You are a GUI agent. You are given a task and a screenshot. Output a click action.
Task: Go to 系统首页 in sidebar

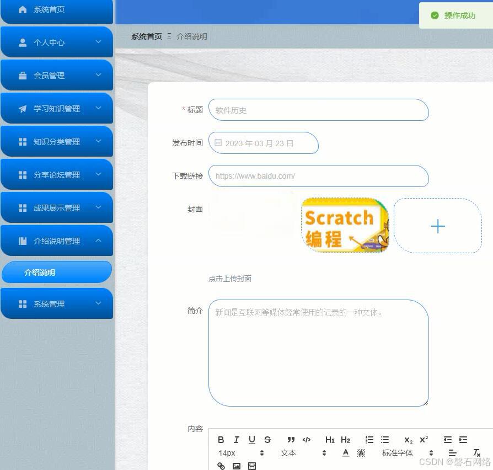(x=57, y=10)
